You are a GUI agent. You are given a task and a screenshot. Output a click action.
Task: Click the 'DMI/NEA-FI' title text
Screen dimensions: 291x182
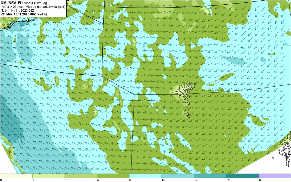click(11, 3)
